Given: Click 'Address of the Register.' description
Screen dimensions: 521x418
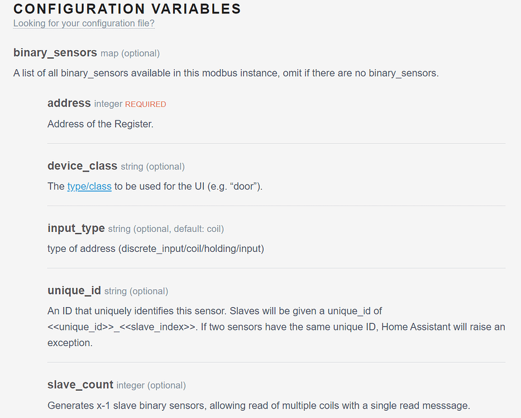Looking at the screenshot, I should point(101,124).
